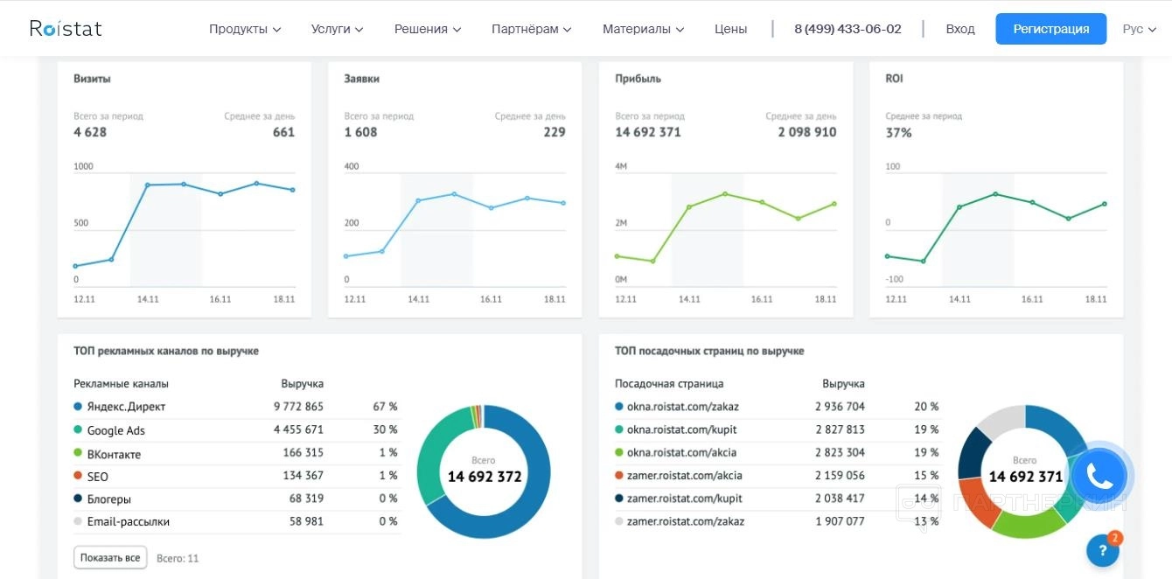Click the phone number 8 (499) 433-06-02

[848, 29]
